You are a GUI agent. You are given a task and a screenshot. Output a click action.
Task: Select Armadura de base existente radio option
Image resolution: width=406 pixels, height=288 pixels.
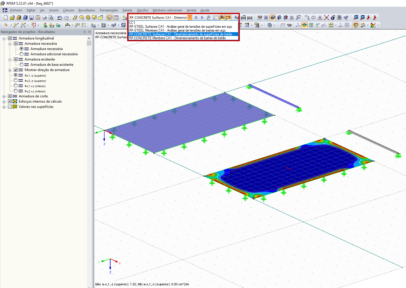point(21,65)
